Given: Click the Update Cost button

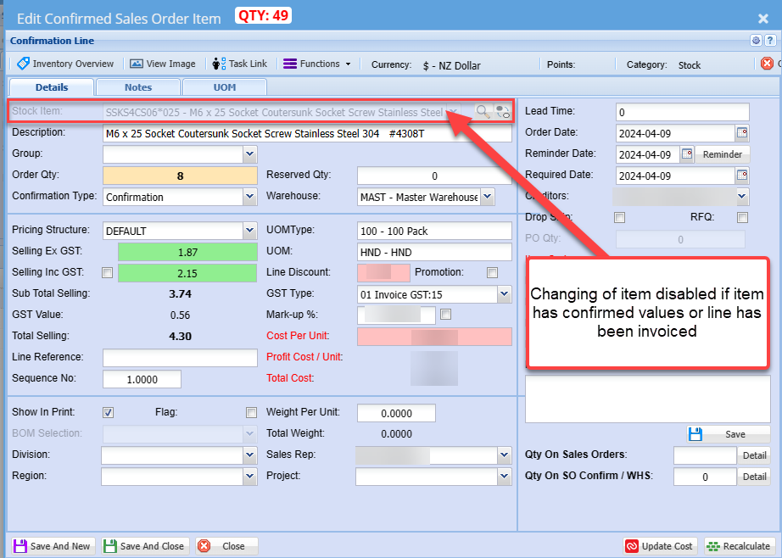Looking at the screenshot, I should (x=661, y=546).
